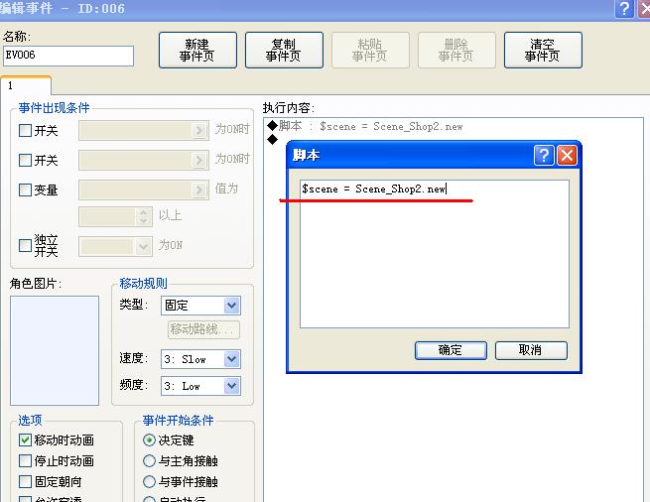
Task: Open the first 开关 selector arrow
Action: (x=199, y=131)
